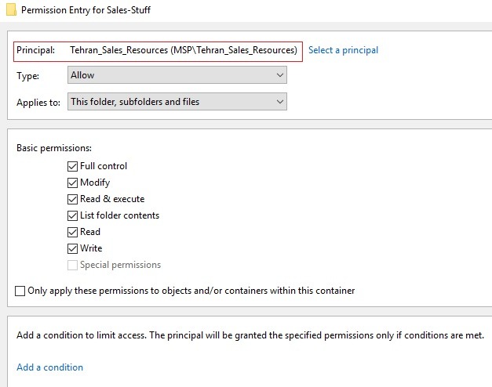Click the Select a principal link
492x387 pixels.
[x=343, y=50]
